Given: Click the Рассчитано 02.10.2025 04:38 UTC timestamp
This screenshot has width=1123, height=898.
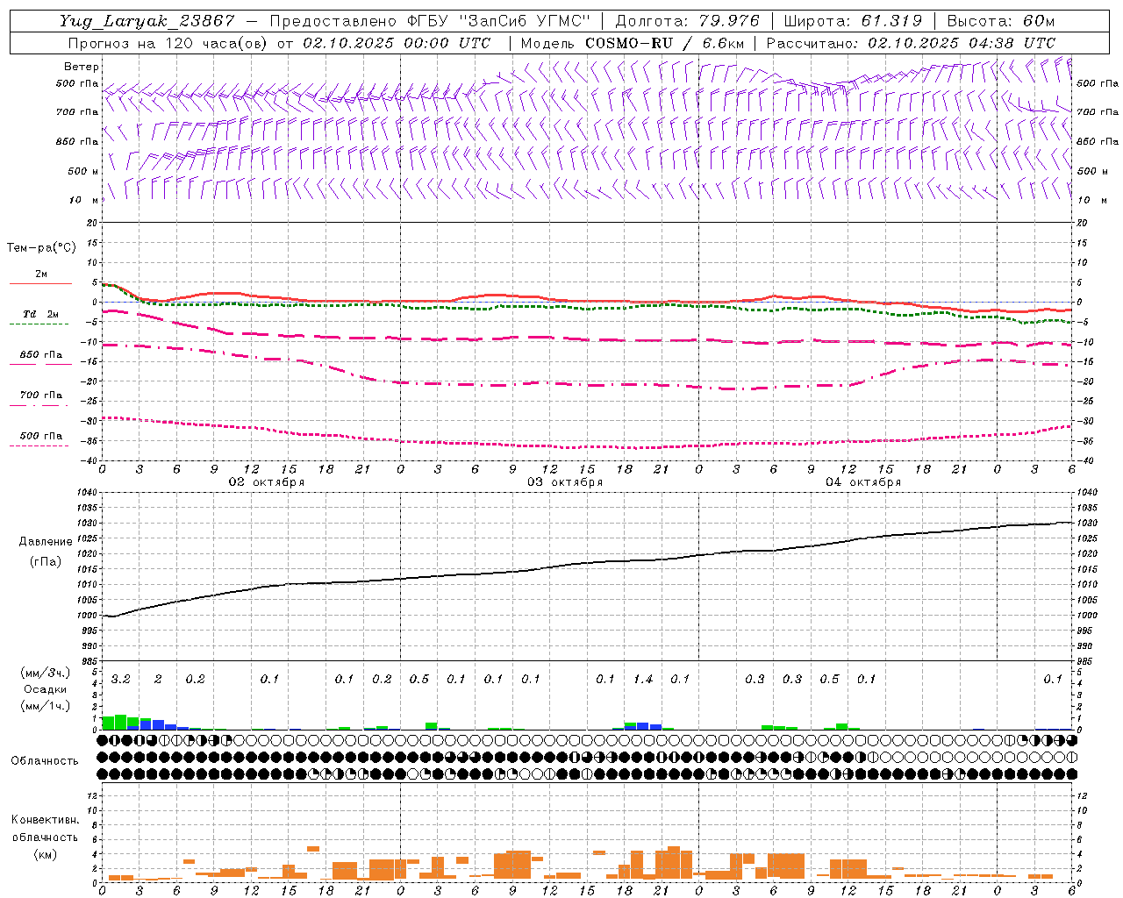Looking at the screenshot, I should click(x=911, y=43).
